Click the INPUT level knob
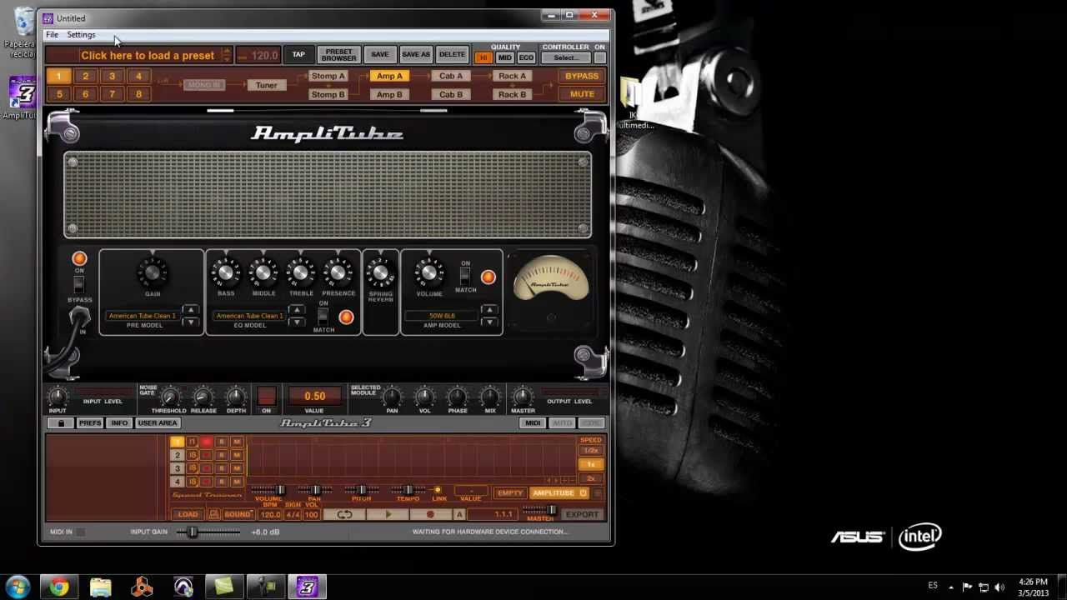1067x600 pixels. [x=58, y=397]
